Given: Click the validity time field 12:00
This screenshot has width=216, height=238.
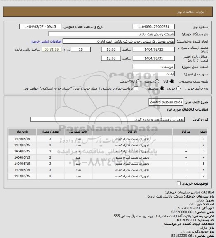Looking at the screenshot, I should pyautogui.click(x=111, y=58).
